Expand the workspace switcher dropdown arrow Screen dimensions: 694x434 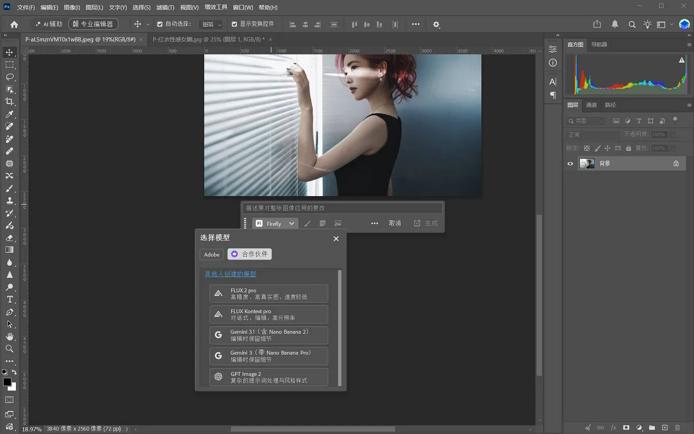click(672, 24)
